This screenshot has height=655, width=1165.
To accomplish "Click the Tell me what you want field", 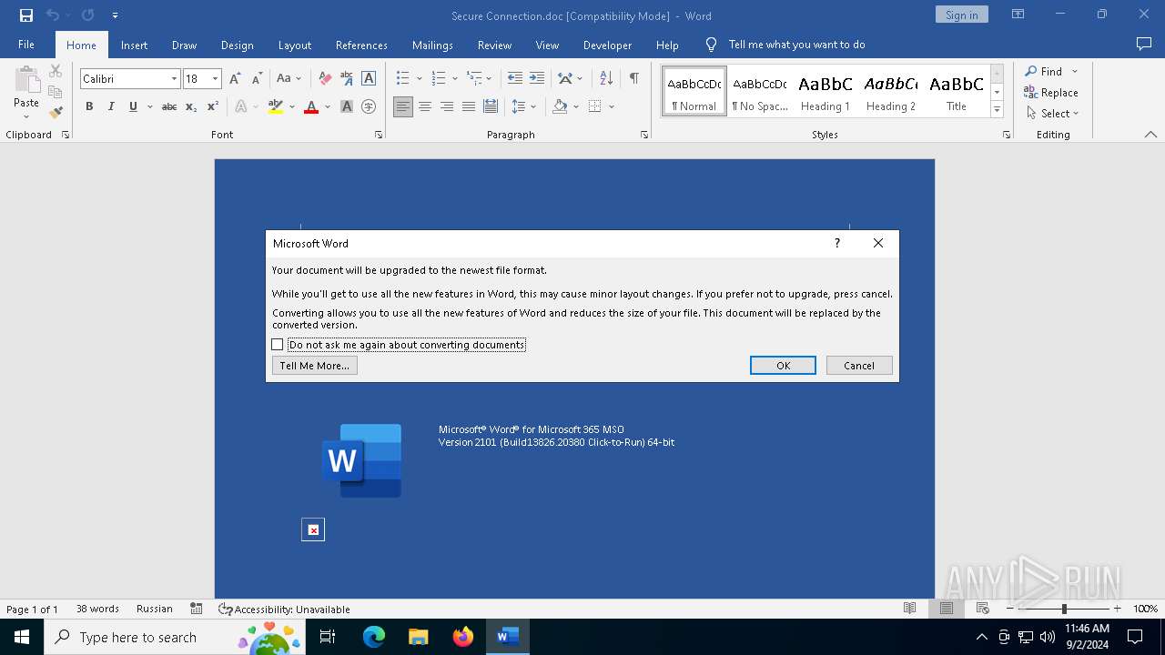I will coord(796,45).
